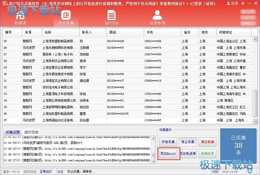
Task: Click log line 11:42:17 慧聪网第9页
Action: tap(77, 160)
